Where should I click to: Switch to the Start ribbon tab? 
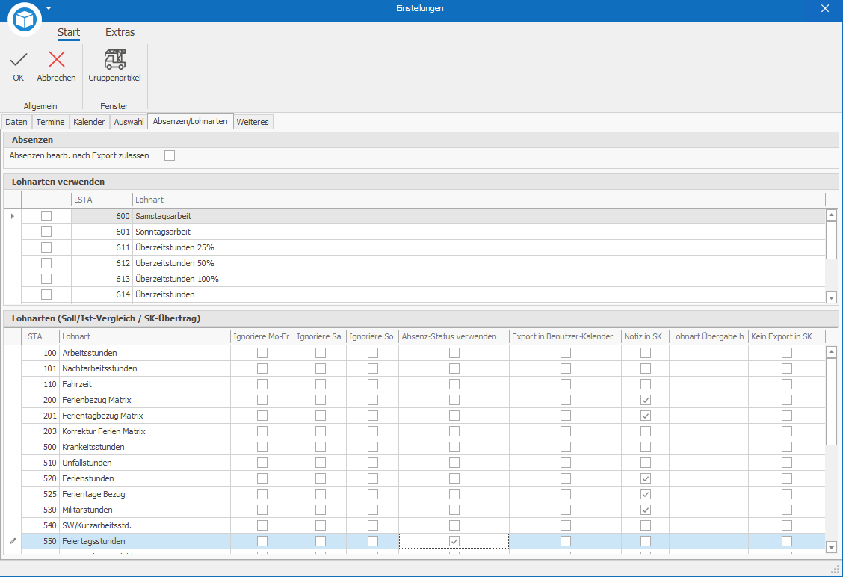(69, 32)
